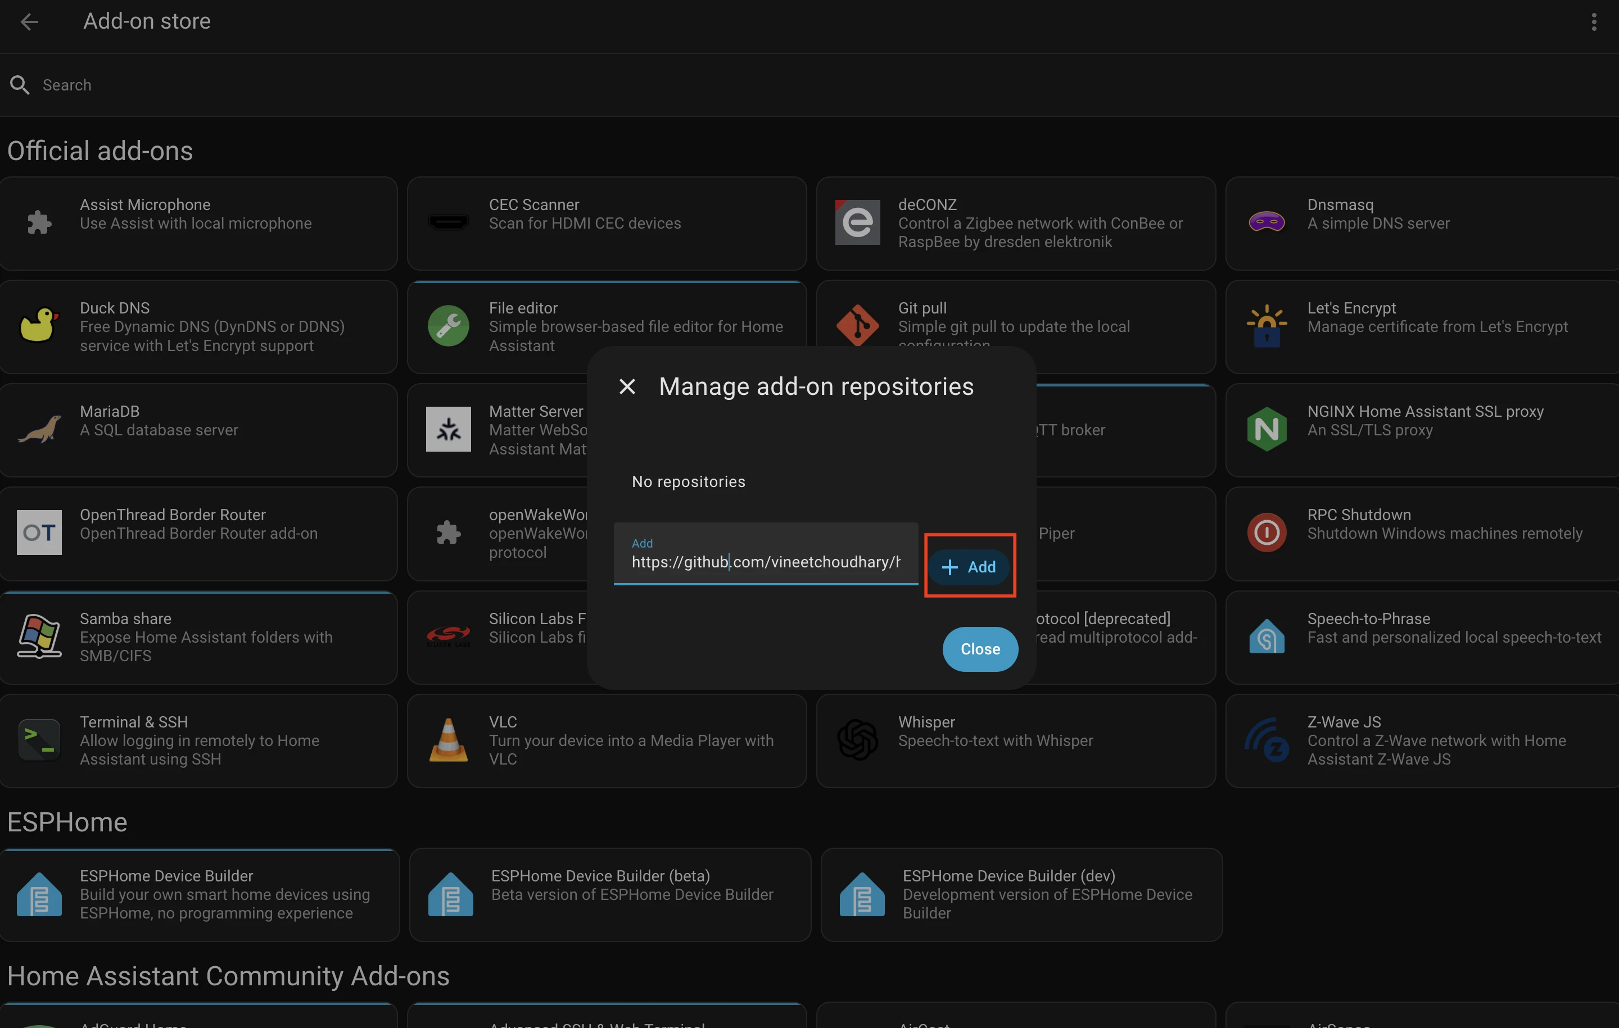This screenshot has height=1028, width=1619.
Task: Click the openWakeWord puzzle icon
Action: click(x=449, y=532)
